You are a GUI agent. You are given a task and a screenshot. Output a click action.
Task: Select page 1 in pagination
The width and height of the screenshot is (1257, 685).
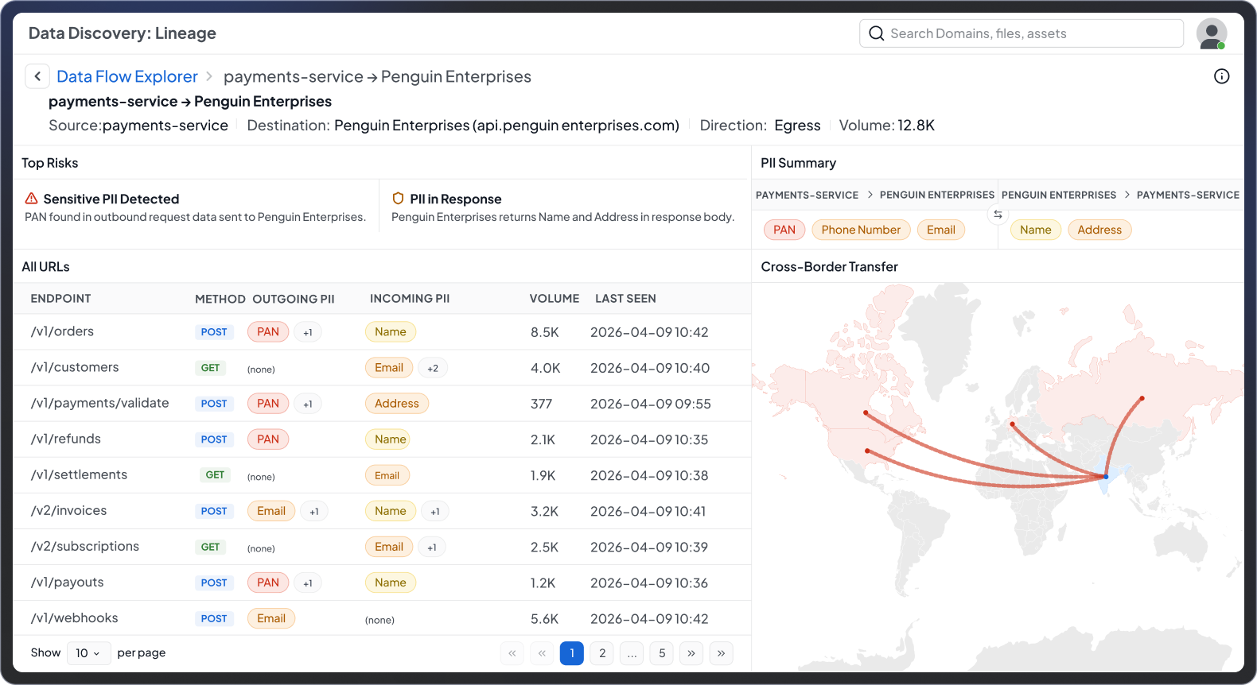tap(572, 653)
